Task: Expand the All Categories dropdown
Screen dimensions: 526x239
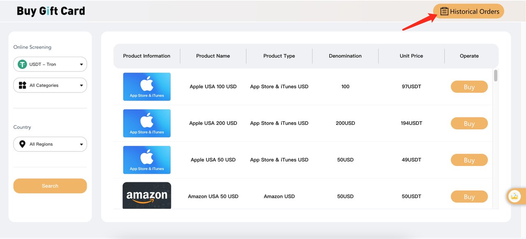Action: tap(81, 85)
